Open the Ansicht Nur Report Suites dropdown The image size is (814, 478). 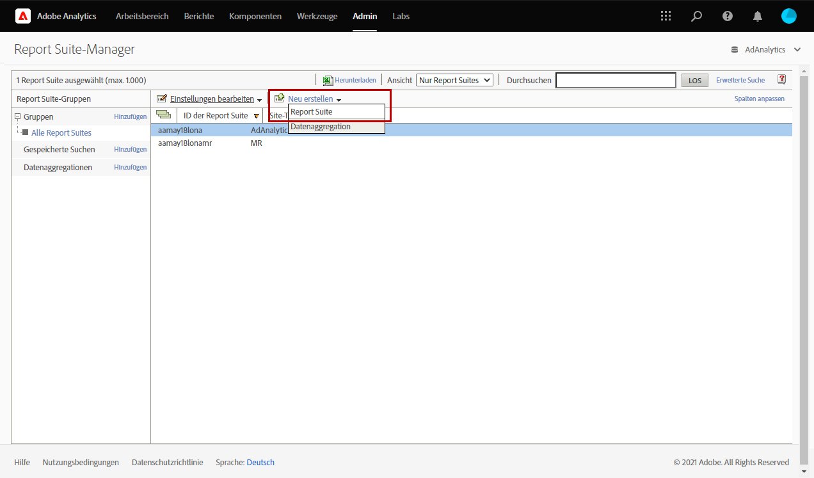pos(454,80)
